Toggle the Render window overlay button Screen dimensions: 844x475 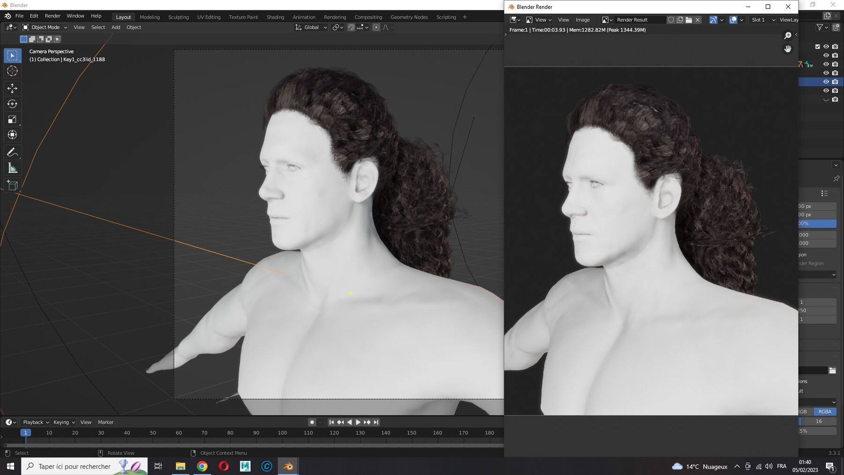[733, 20]
